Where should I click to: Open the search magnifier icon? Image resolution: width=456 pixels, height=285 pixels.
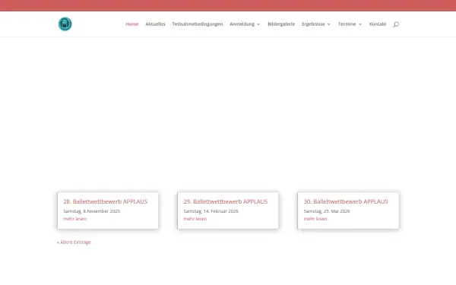pyautogui.click(x=396, y=24)
